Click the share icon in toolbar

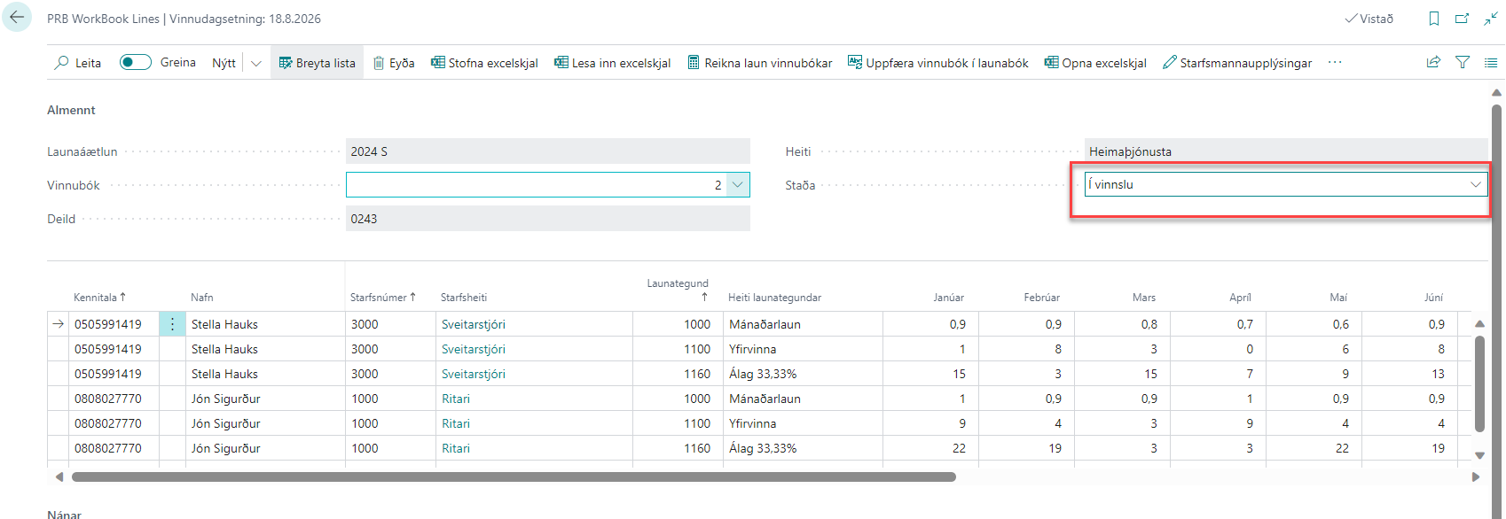pyautogui.click(x=1433, y=62)
